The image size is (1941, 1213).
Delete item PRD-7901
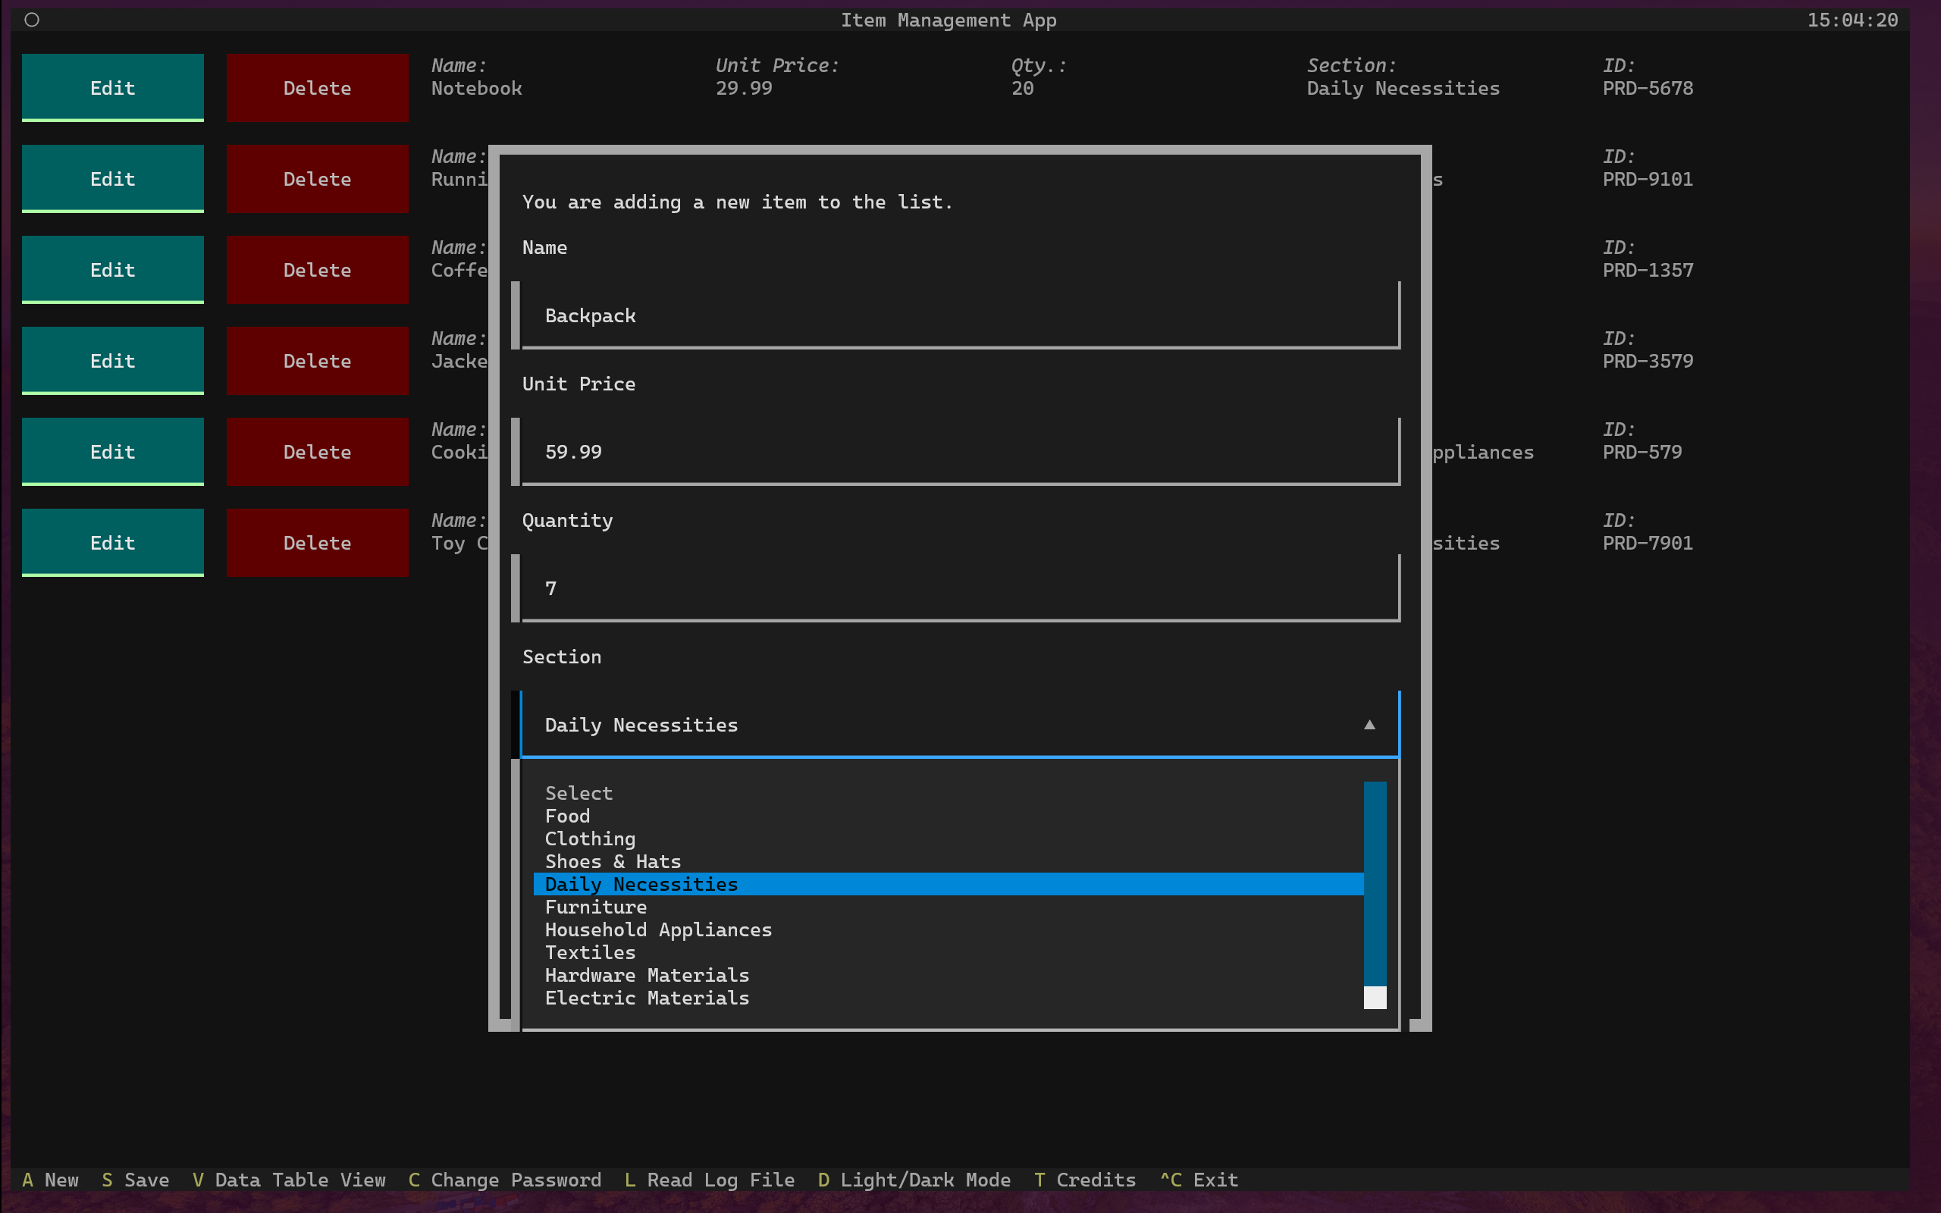coord(318,543)
